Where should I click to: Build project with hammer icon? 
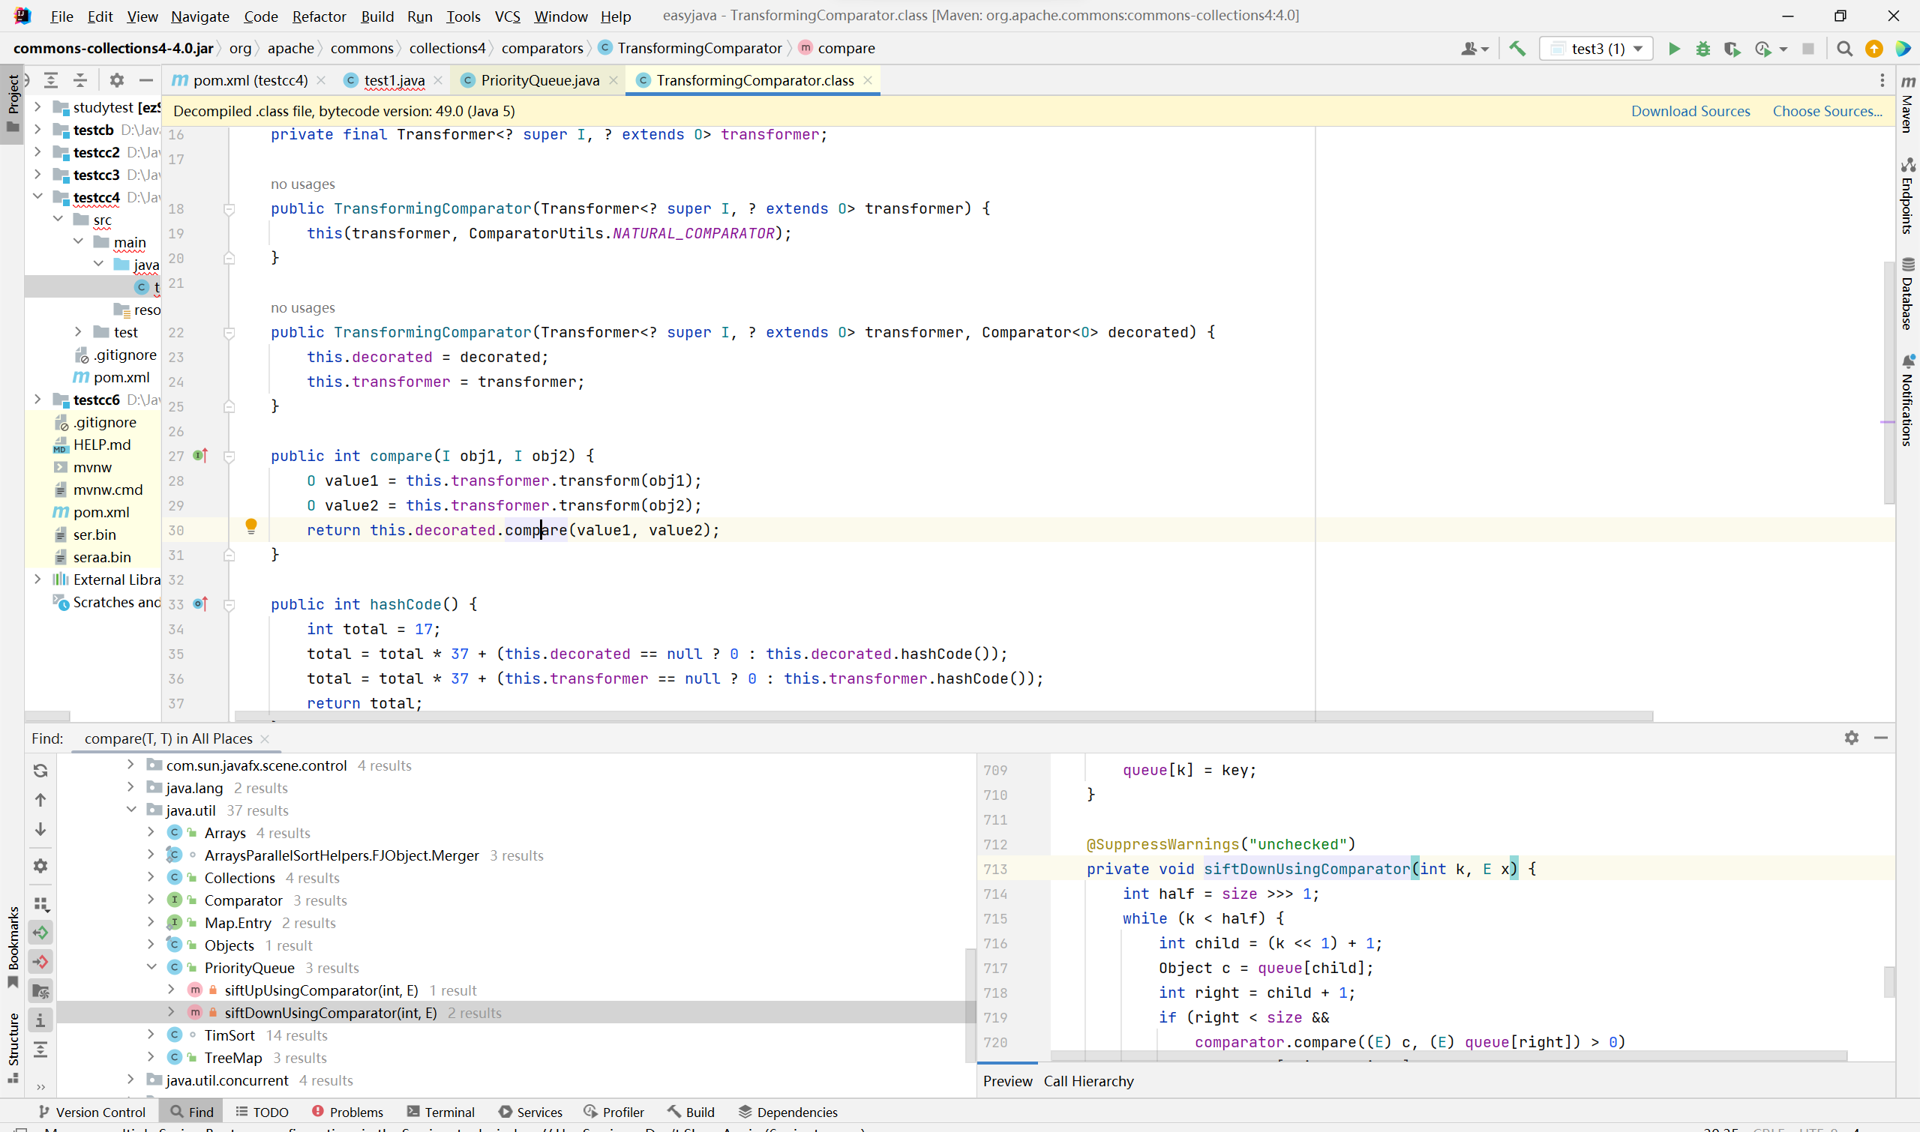coord(1517,49)
